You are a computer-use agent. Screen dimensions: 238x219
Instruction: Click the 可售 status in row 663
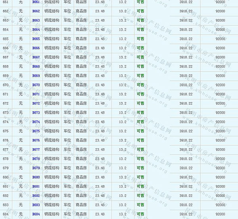point(140,20)
